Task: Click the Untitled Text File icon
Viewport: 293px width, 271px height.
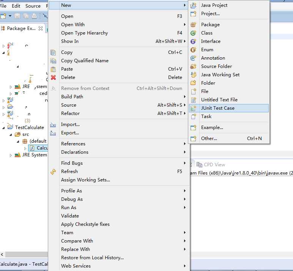Action: coord(193,100)
